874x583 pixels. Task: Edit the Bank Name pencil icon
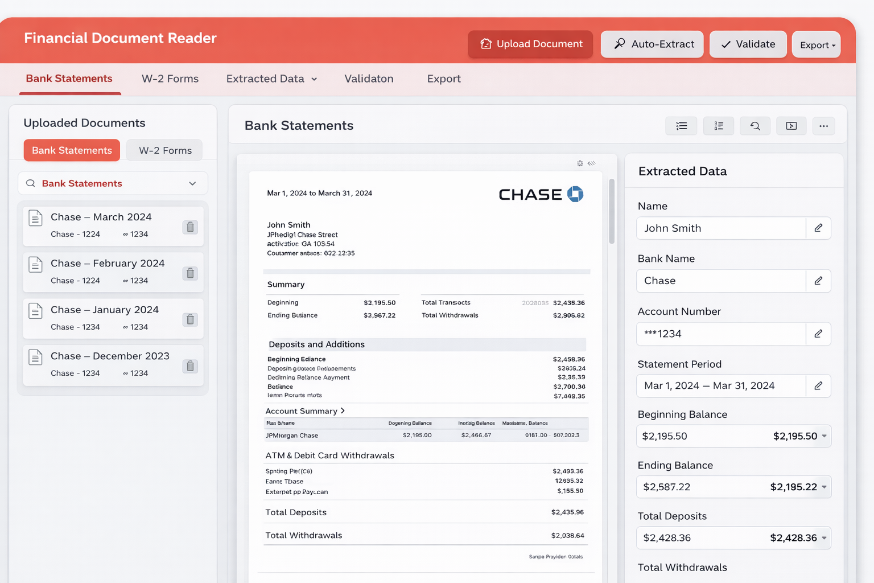[x=818, y=281]
